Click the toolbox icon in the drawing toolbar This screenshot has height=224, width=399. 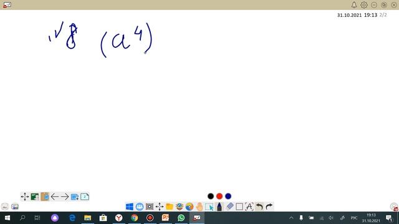point(180,207)
